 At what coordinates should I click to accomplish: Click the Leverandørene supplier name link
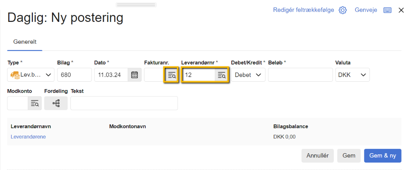point(28,136)
